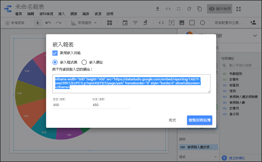Click the copy report icon
This screenshot has height=162, width=262.
pos(200,9)
